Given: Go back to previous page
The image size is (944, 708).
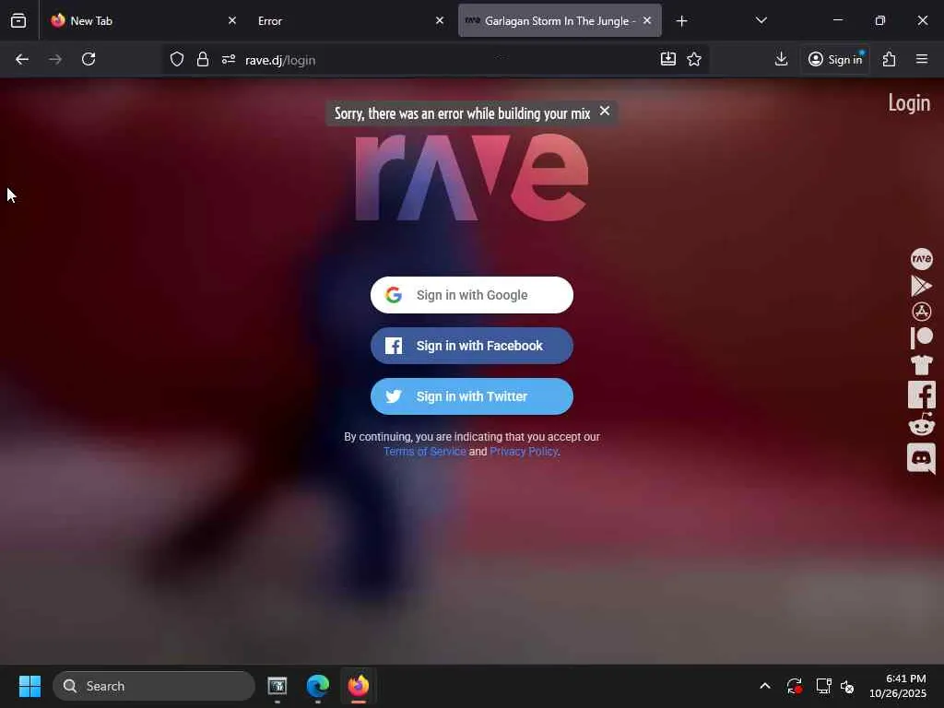Looking at the screenshot, I should coord(22,59).
